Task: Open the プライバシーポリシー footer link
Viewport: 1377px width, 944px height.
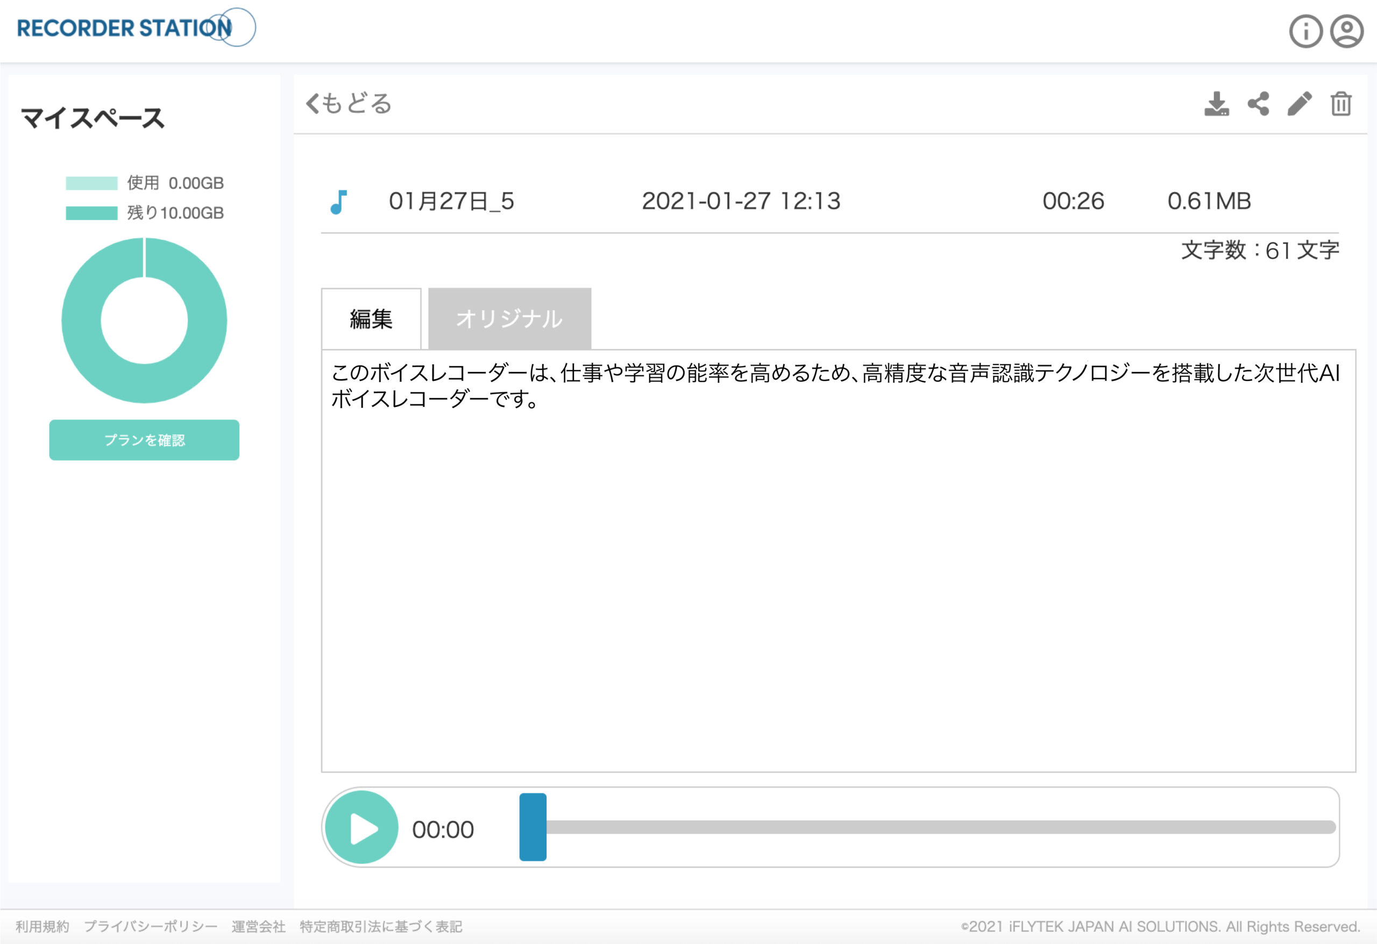Action: (151, 926)
